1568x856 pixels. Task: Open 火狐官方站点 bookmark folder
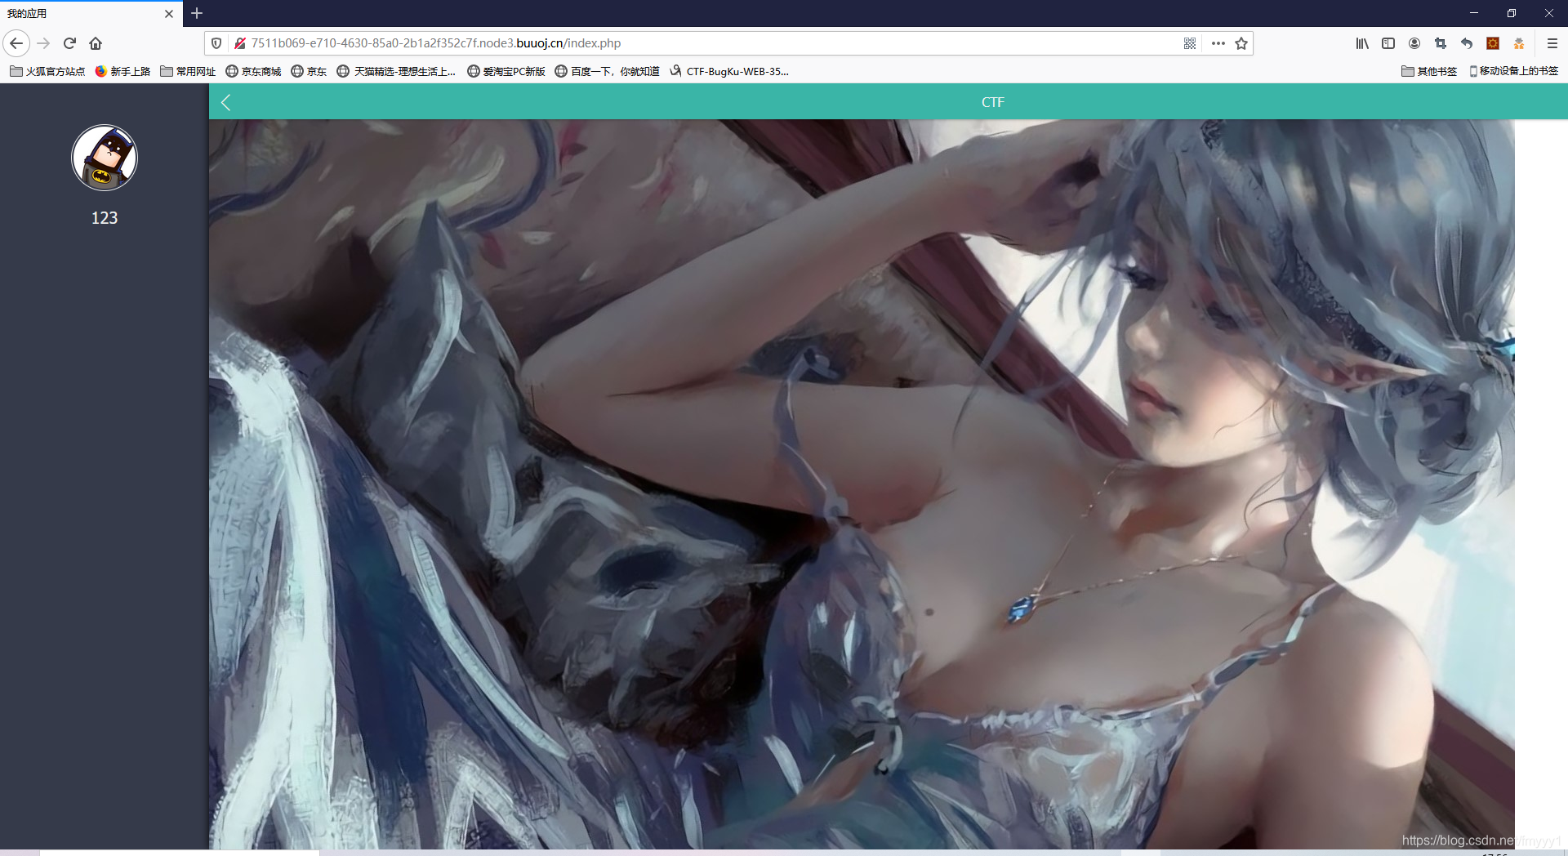coord(47,71)
